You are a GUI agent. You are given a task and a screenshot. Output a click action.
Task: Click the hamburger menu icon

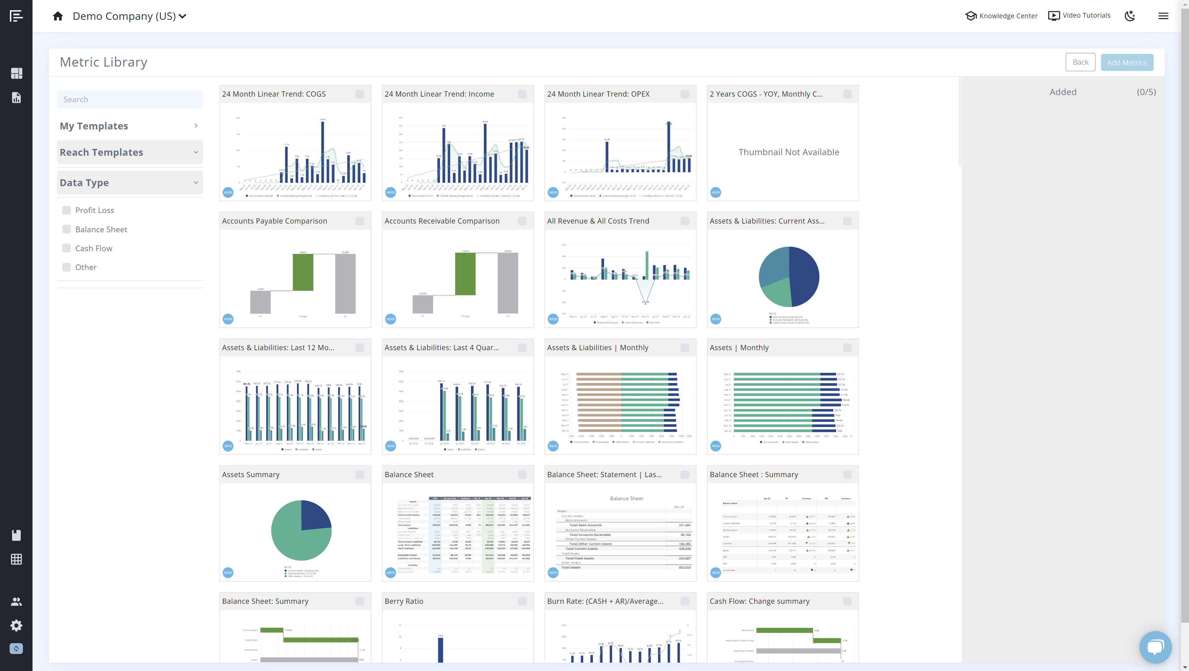(x=1163, y=15)
